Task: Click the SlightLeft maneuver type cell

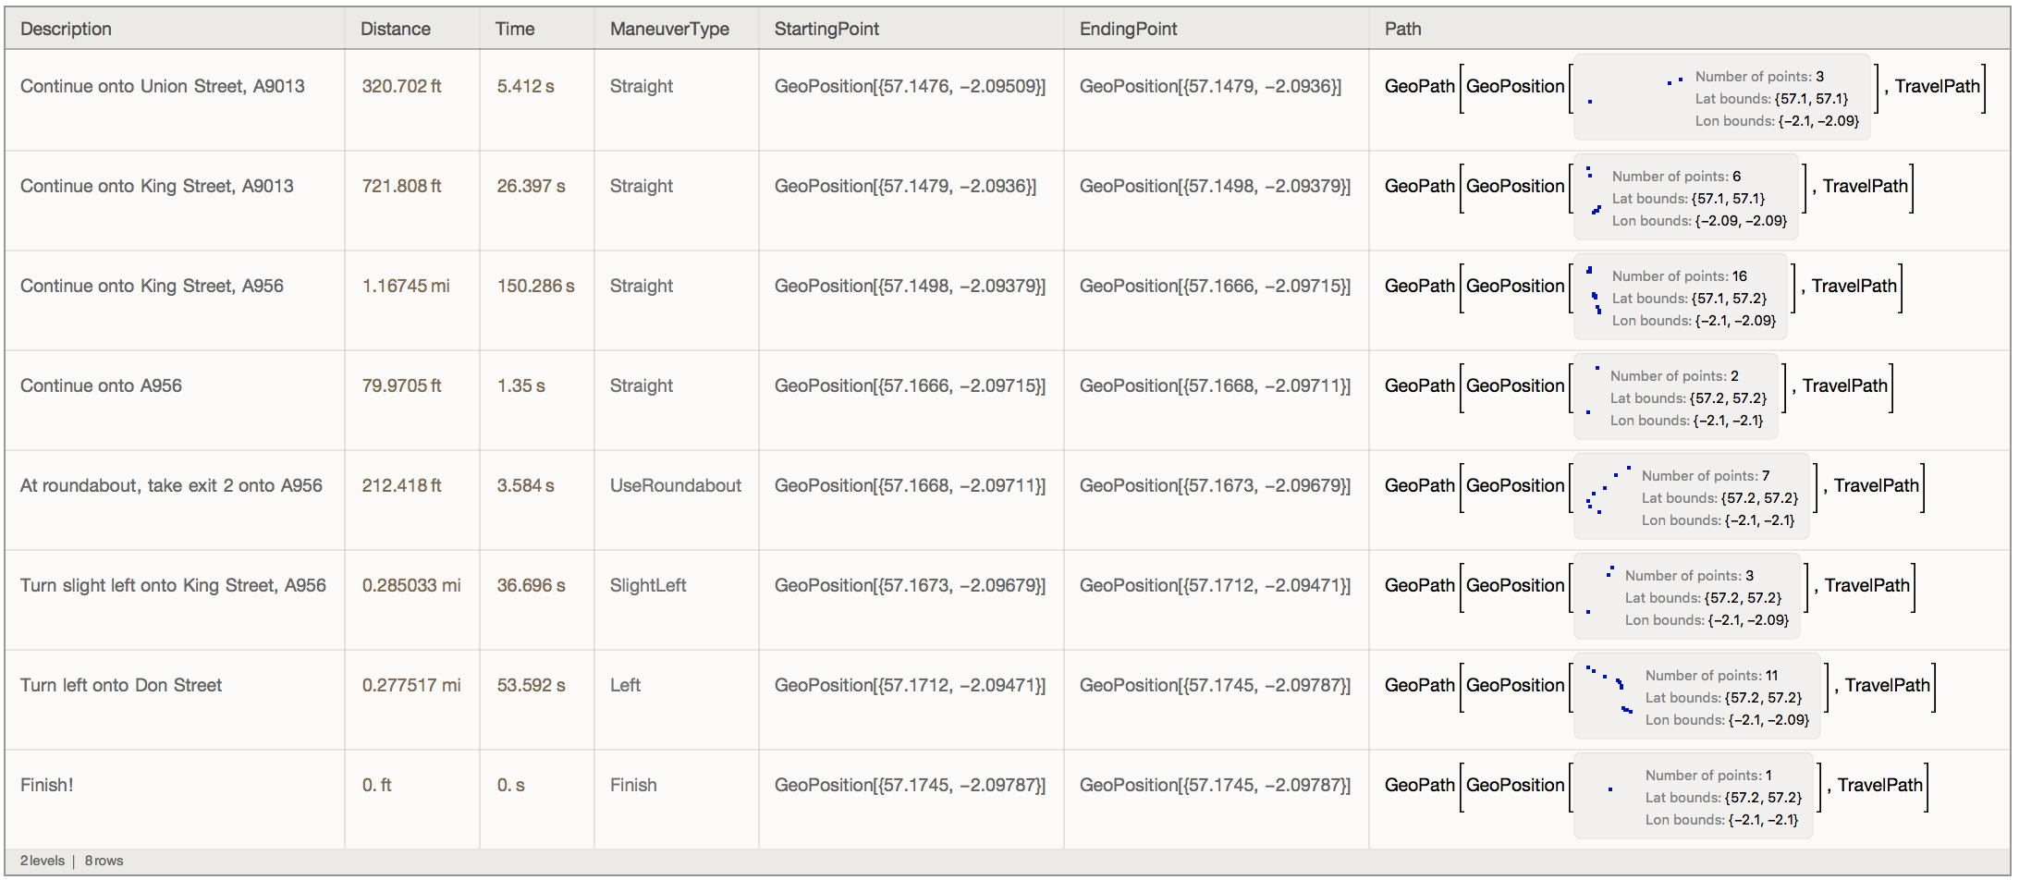Action: click(x=648, y=586)
